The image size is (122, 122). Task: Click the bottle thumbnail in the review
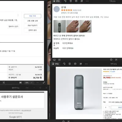60,26
